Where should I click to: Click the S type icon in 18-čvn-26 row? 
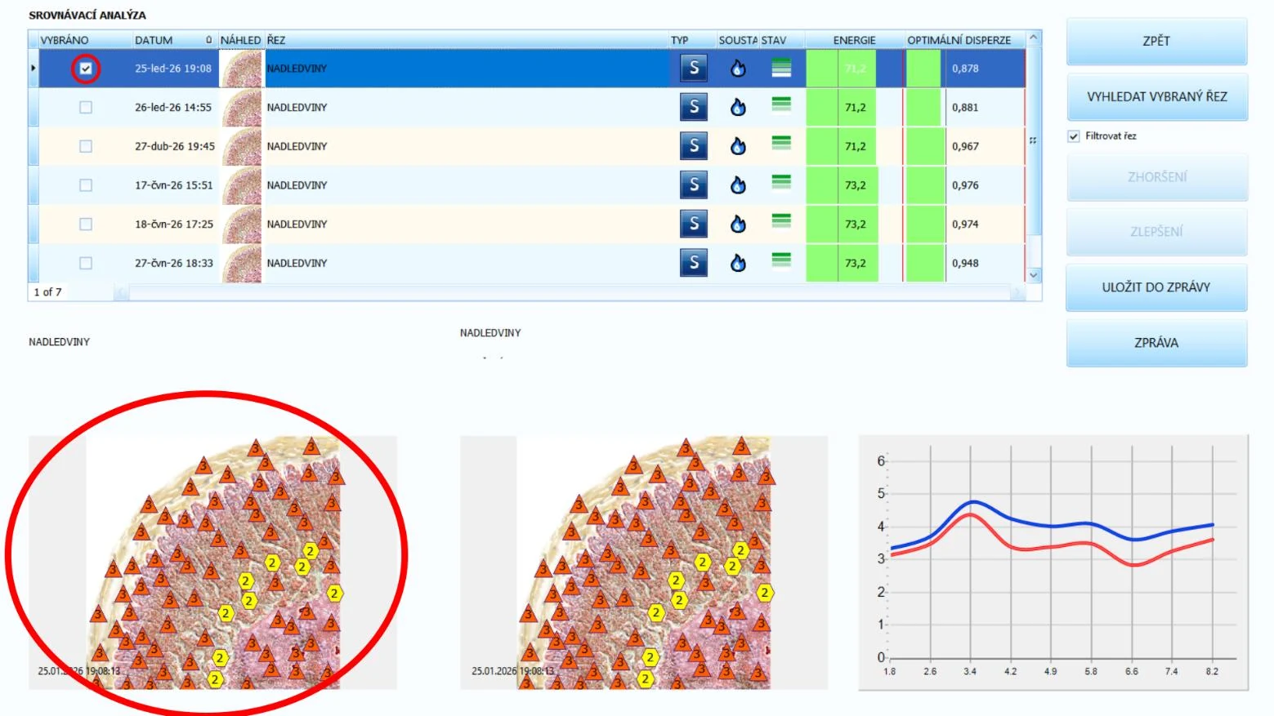pyautogui.click(x=694, y=224)
